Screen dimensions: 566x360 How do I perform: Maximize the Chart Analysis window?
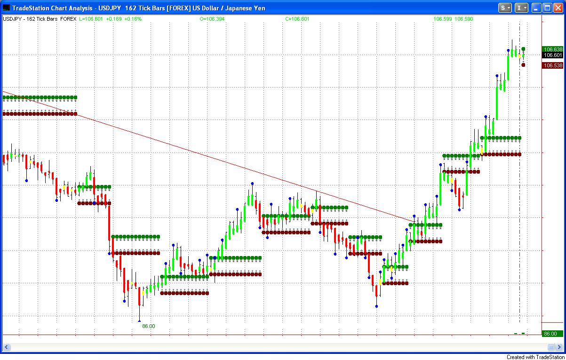pyautogui.click(x=547, y=8)
